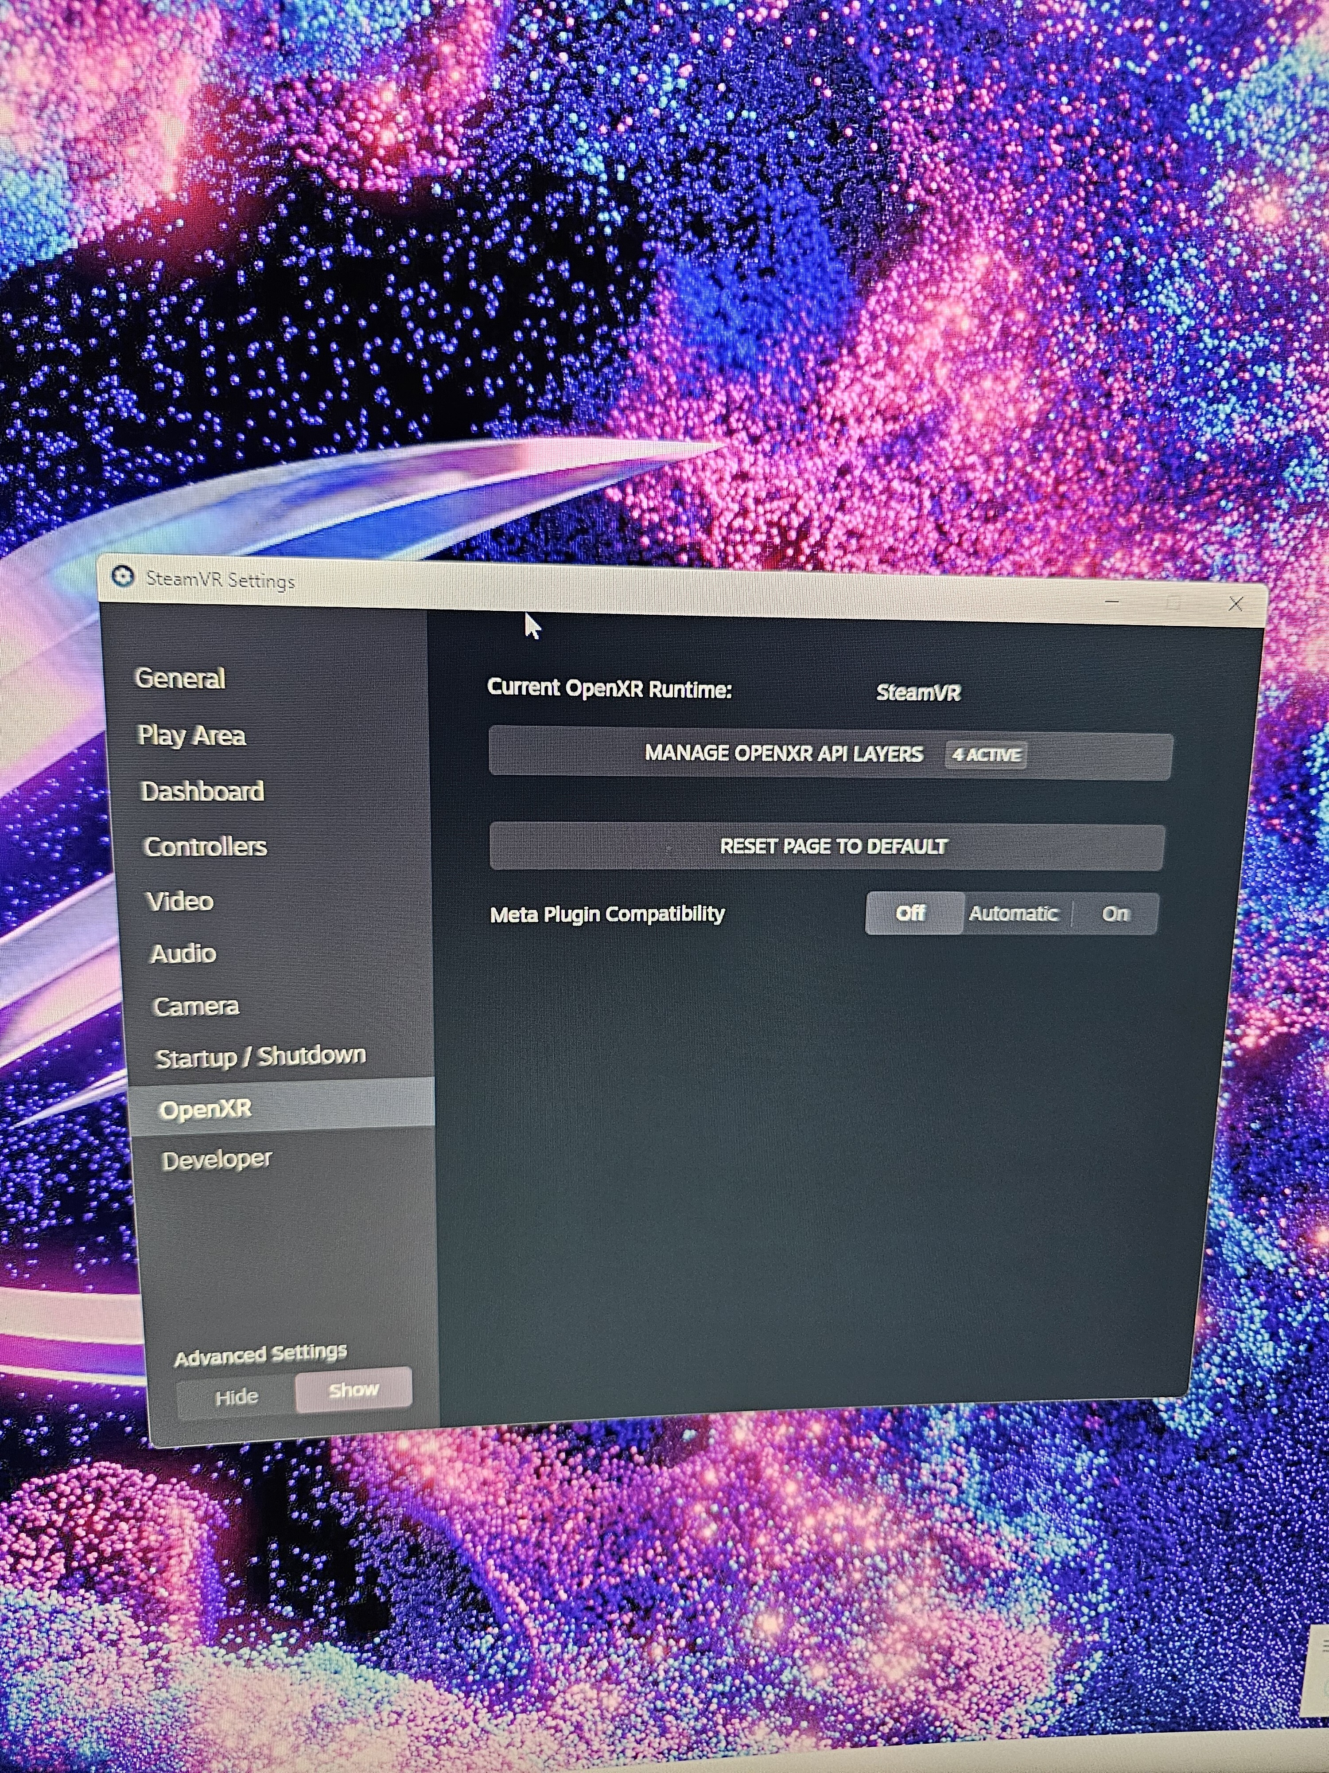Set Meta Plugin Compatibility to On
Image resolution: width=1329 pixels, height=1773 pixels.
pos(1115,914)
